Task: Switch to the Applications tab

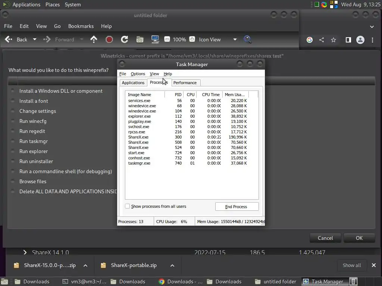Action: point(133,83)
